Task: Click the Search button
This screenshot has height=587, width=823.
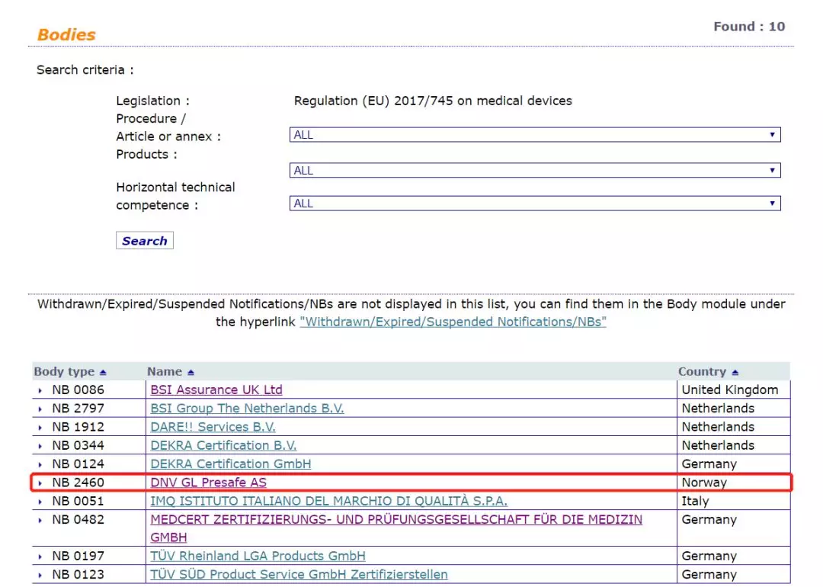Action: (145, 240)
